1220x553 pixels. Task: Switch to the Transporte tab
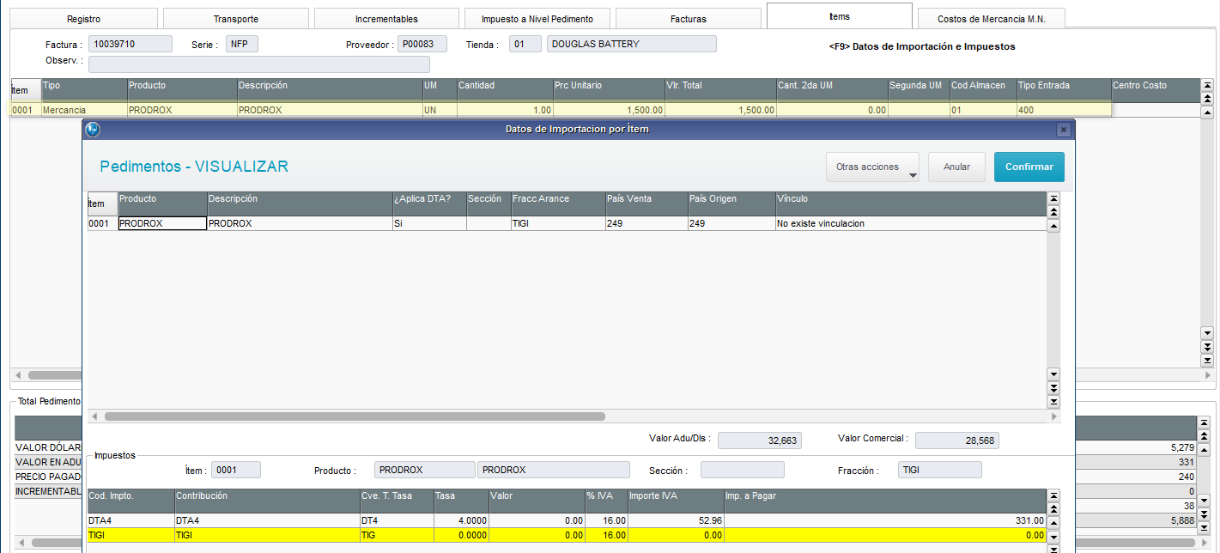[235, 19]
